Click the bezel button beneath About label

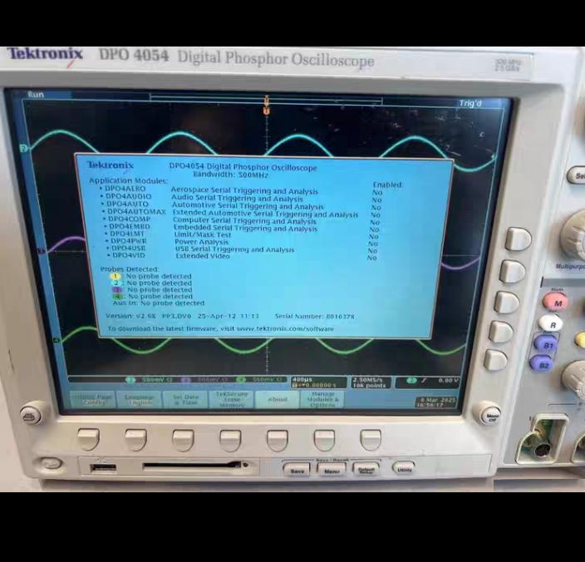point(278,440)
